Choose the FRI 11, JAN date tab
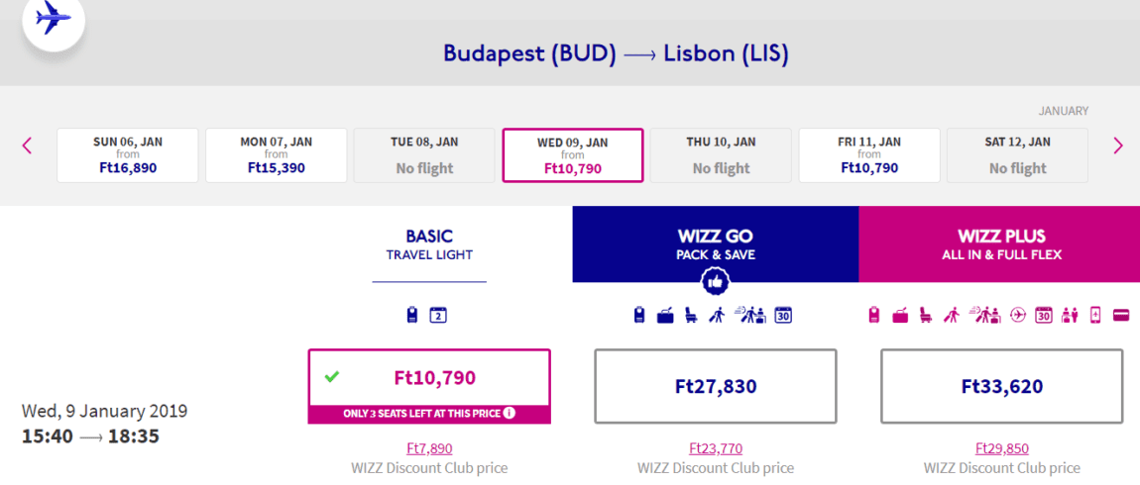1140x485 pixels. [x=869, y=155]
